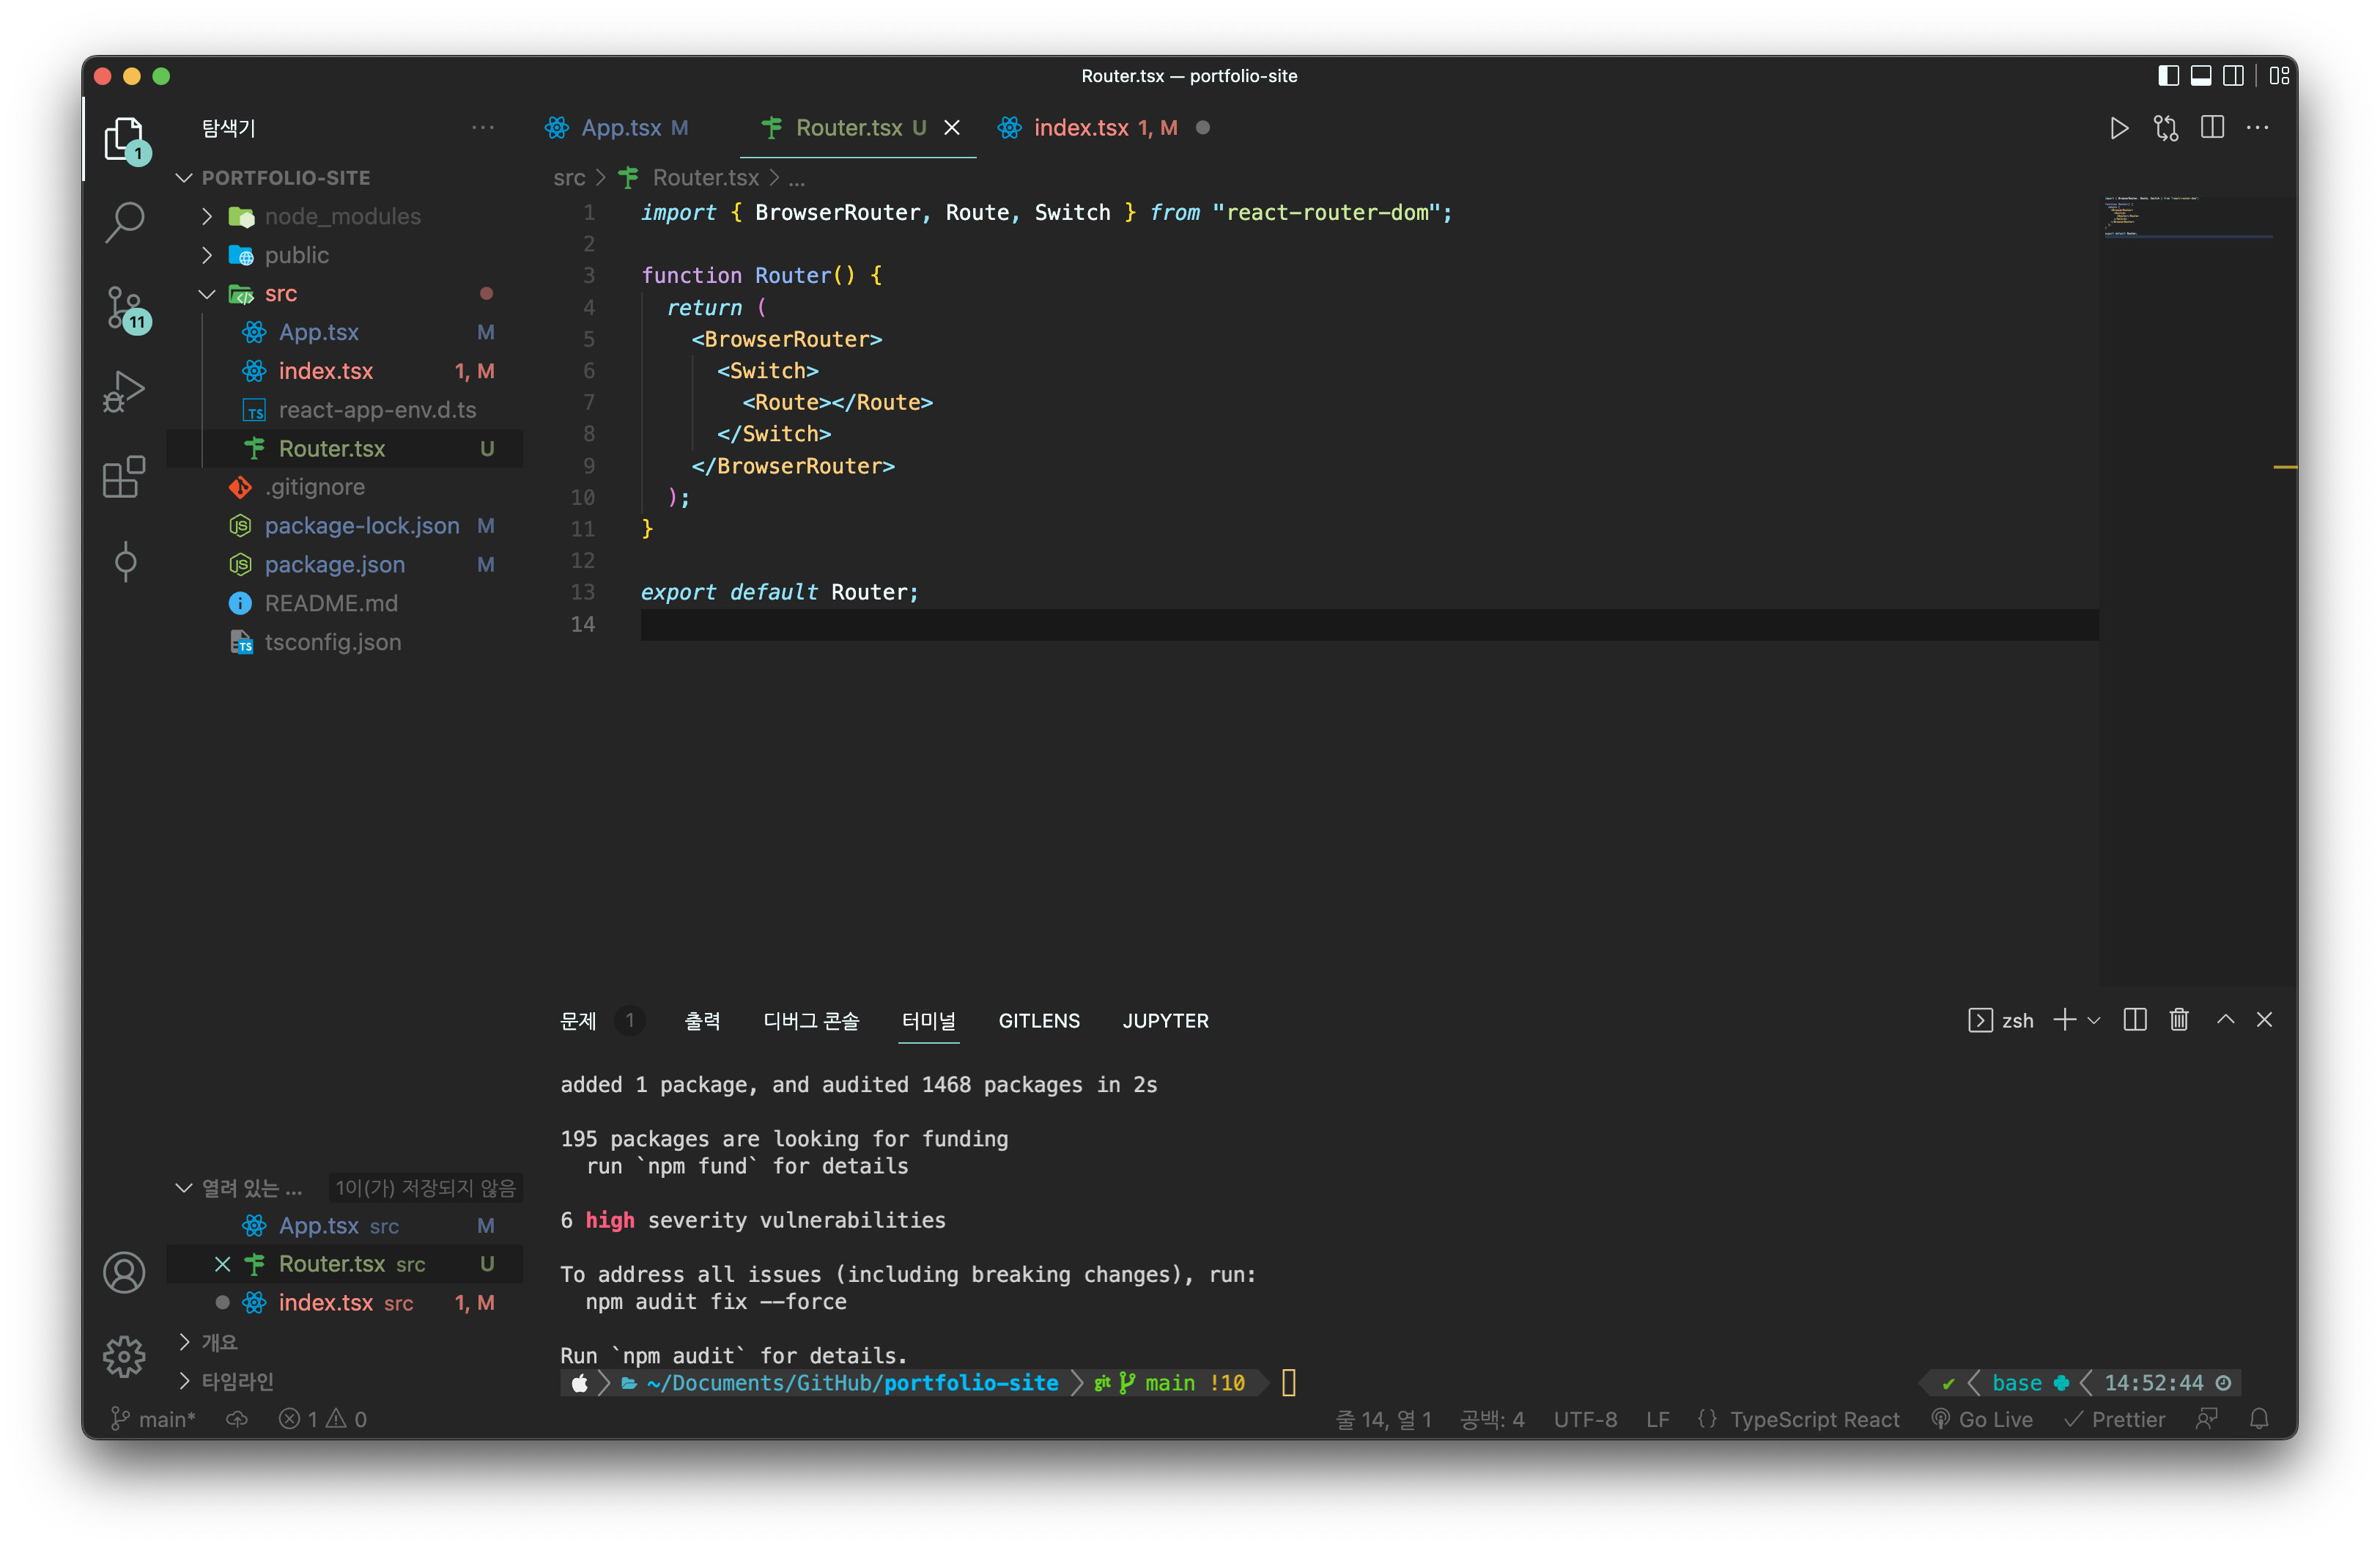Image resolution: width=2380 pixels, height=1548 pixels.
Task: Open the Extensions view
Action: coord(124,477)
